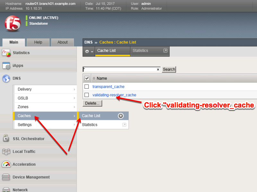This screenshot has width=257, height=192.
Task: Open the validating-resolver_cache link
Action: click(x=114, y=95)
